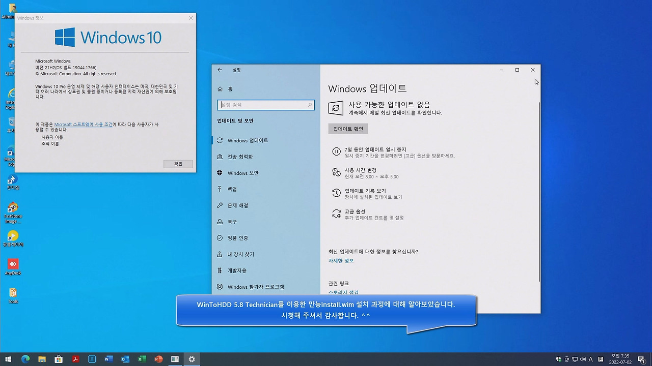Minimize the Settings window

coord(501,70)
